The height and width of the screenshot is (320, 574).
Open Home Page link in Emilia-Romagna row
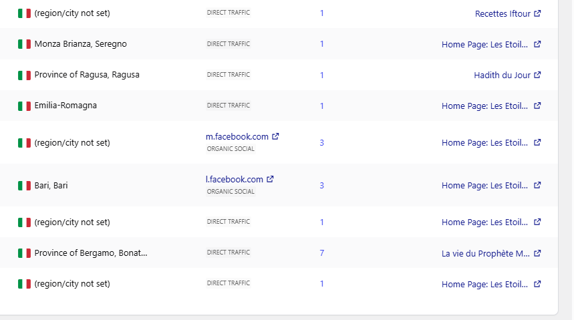pos(484,106)
